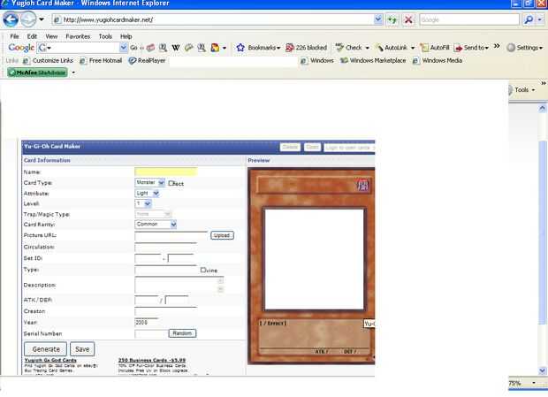Open Windows Marketplace link in Links bar

tap(373, 60)
